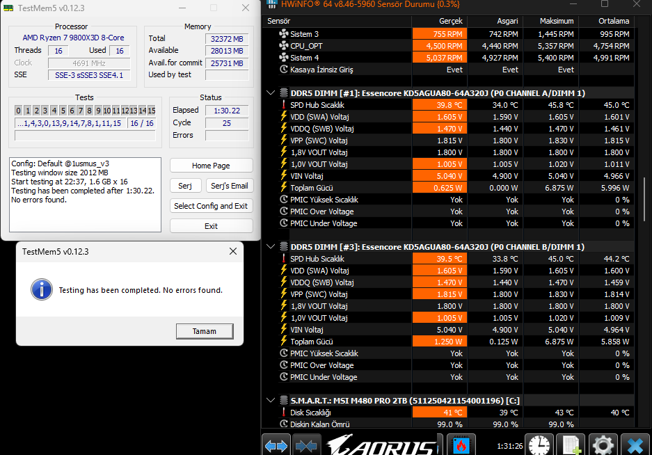Click the AMD Ryzen 7 9800X3D 8-Core label

point(73,38)
